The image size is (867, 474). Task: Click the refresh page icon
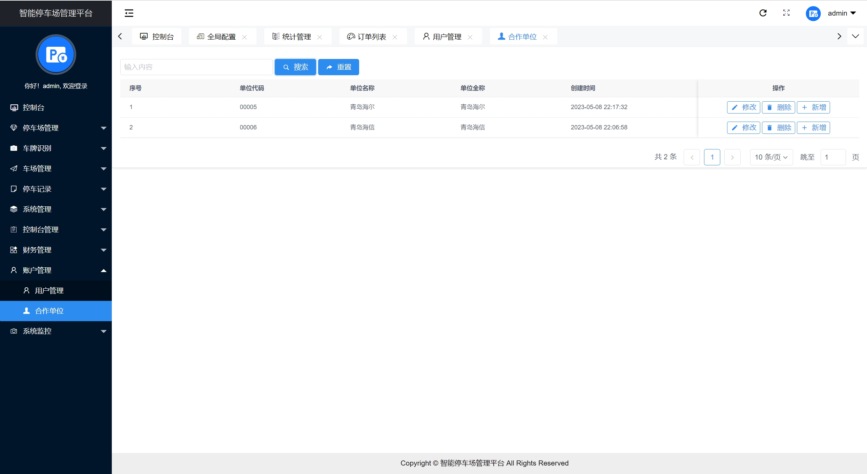[763, 13]
